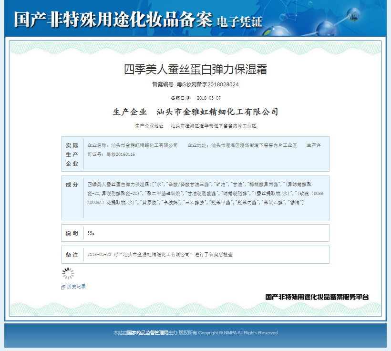Open the 国家药品监督管理局 footer link

pyautogui.click(x=148, y=332)
